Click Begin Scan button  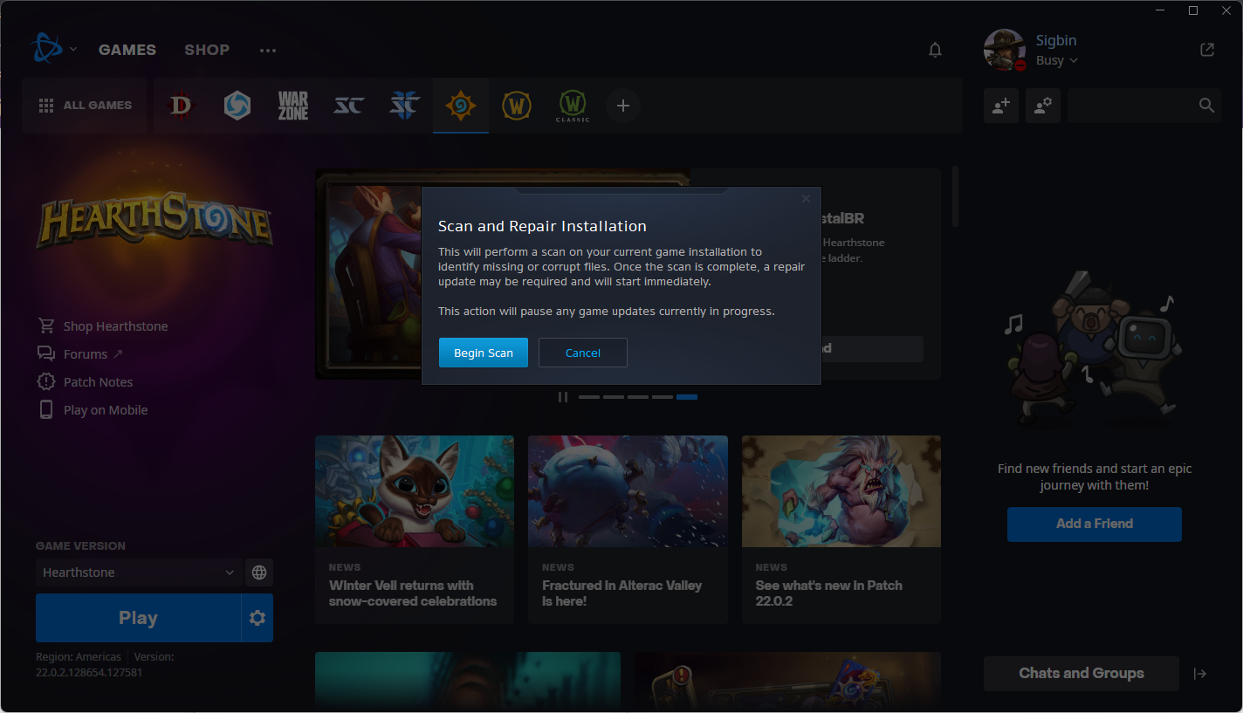[484, 353]
